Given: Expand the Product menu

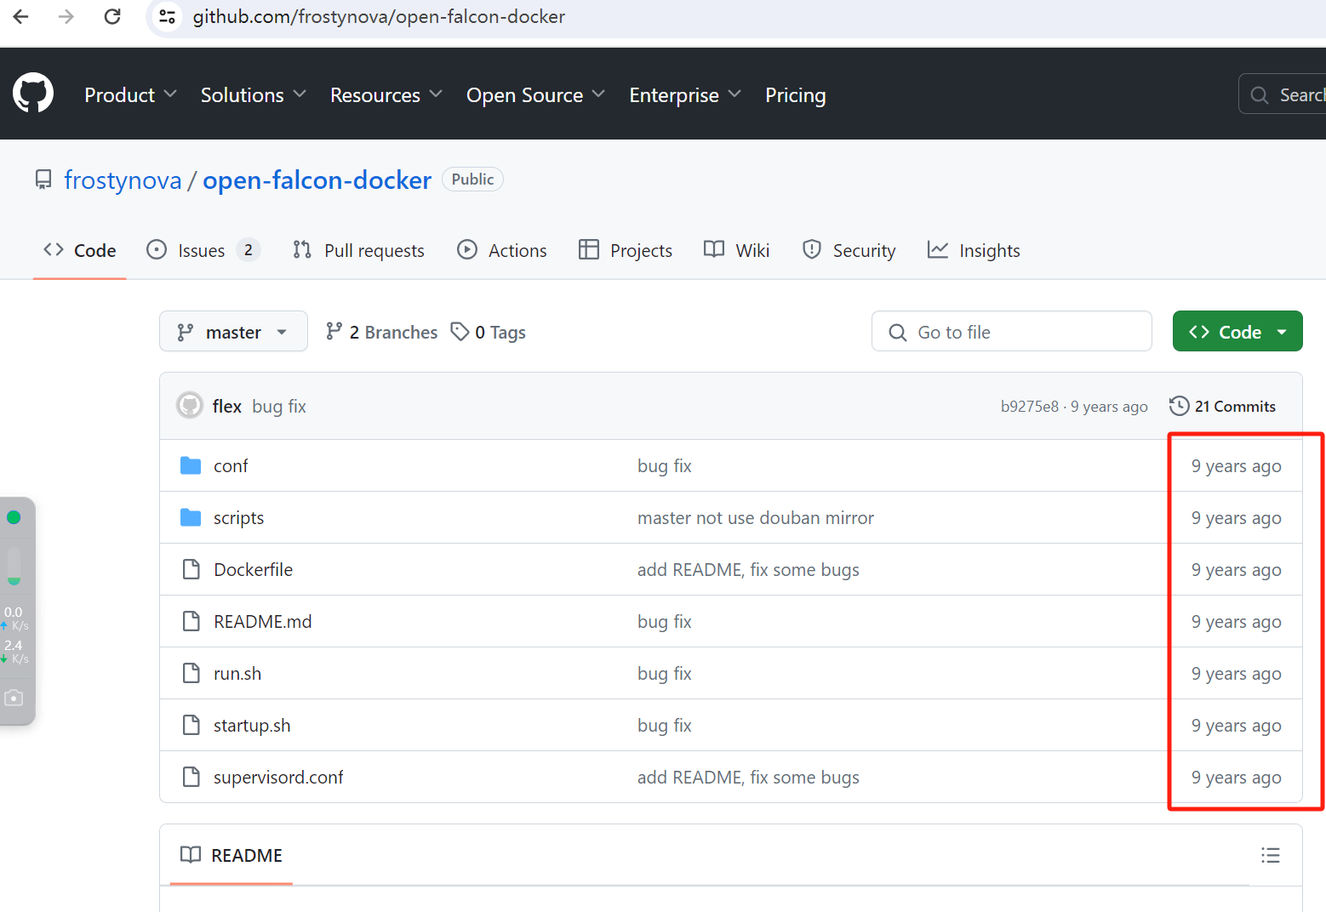Looking at the screenshot, I should tap(130, 94).
